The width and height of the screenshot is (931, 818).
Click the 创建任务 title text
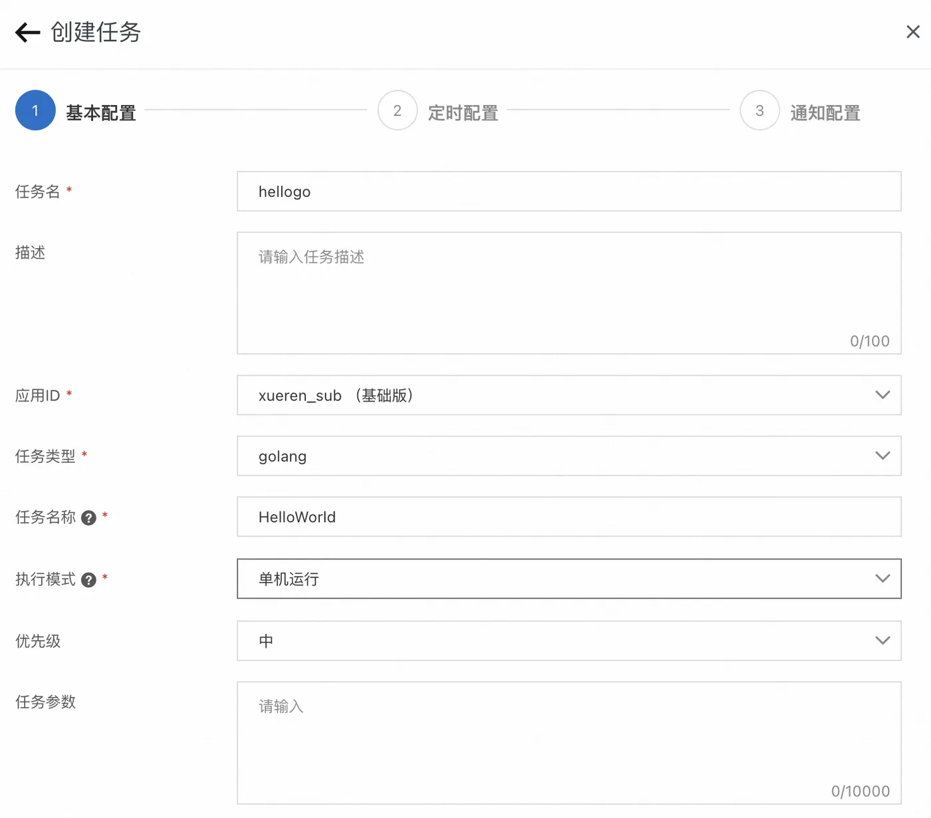96,32
